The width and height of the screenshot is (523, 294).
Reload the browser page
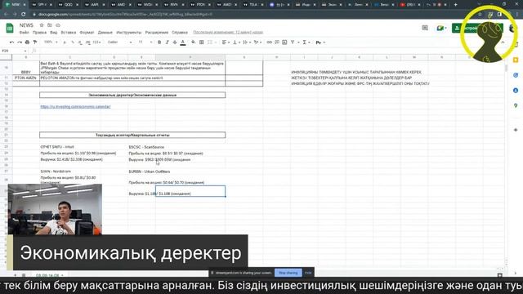(24, 15)
